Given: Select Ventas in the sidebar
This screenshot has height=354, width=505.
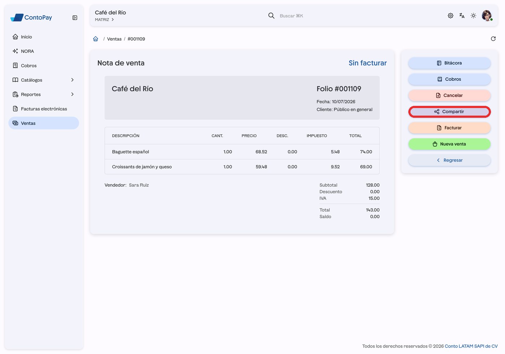Looking at the screenshot, I should 44,123.
